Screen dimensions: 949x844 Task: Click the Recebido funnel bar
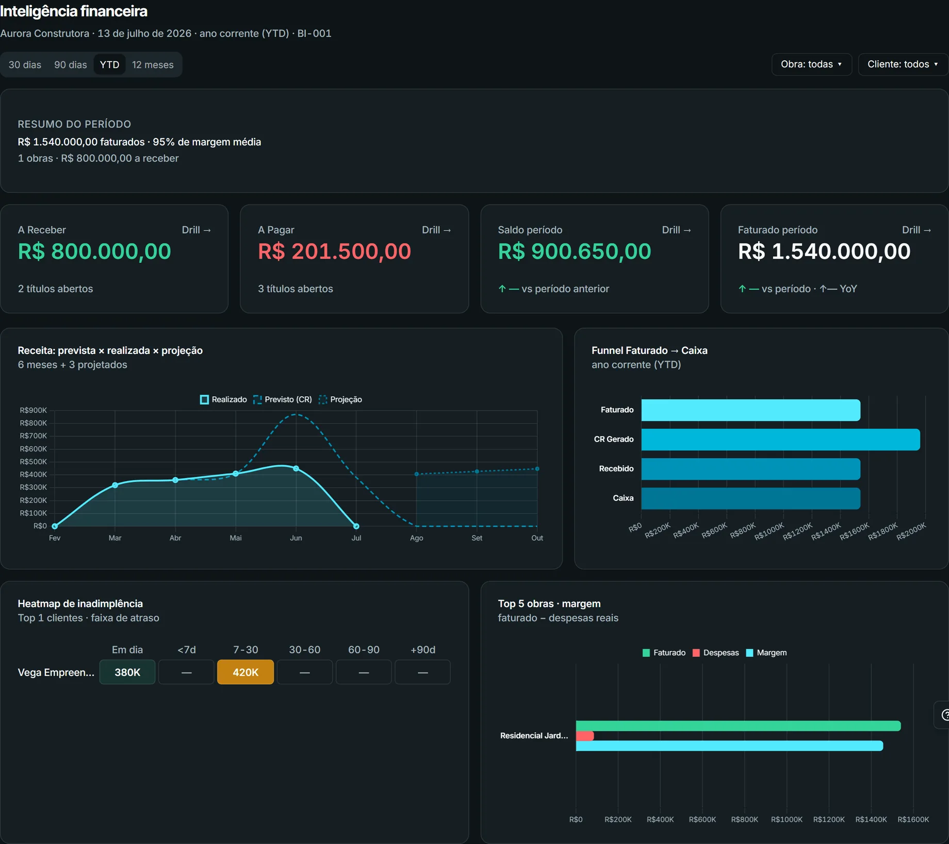click(750, 469)
